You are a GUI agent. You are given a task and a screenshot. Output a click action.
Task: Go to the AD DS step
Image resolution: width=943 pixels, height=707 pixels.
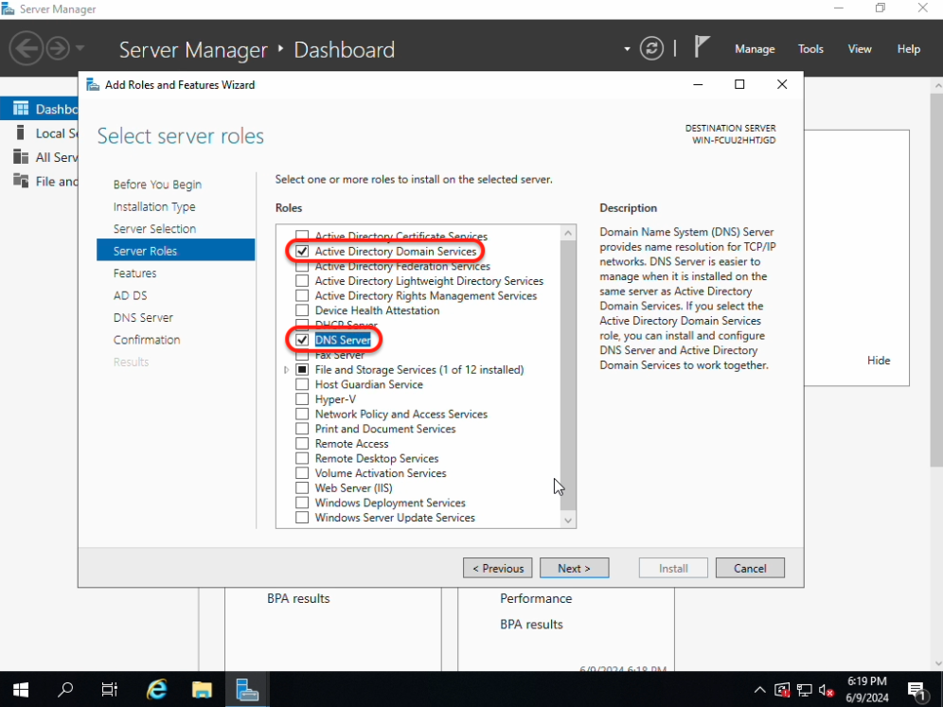click(130, 295)
